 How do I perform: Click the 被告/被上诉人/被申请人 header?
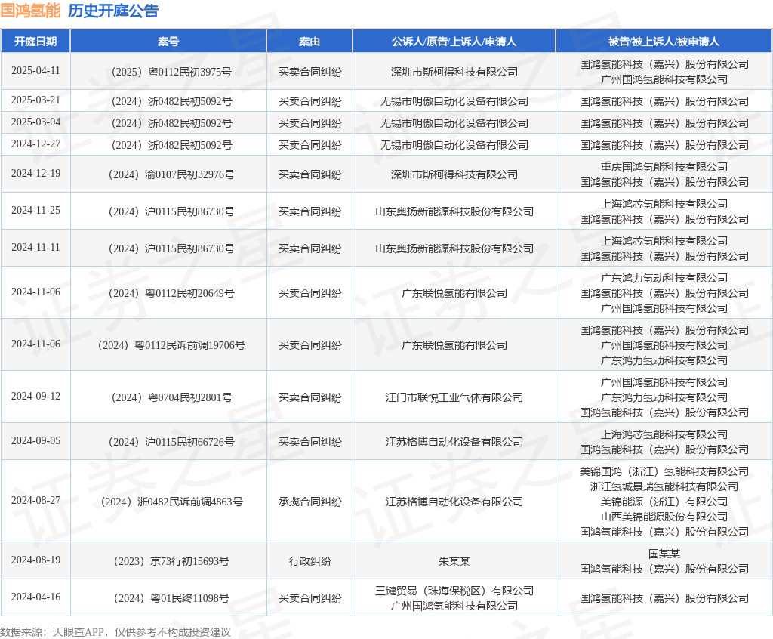click(x=664, y=42)
